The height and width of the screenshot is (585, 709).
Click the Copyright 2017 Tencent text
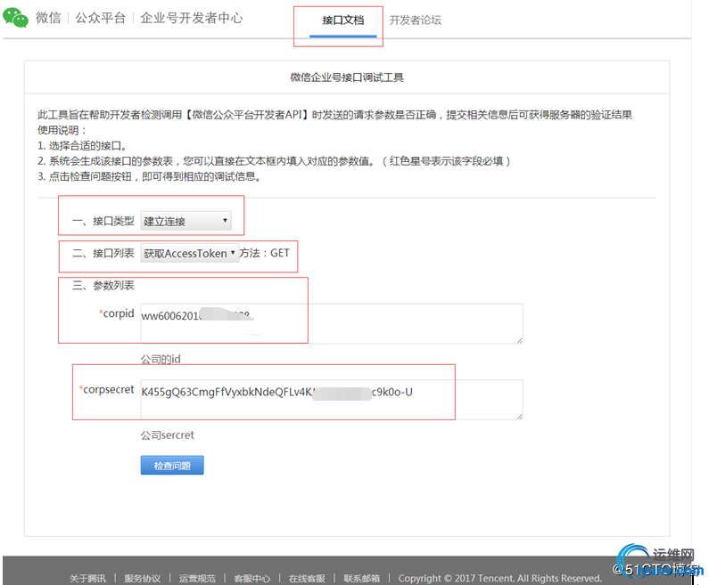tap(500, 578)
